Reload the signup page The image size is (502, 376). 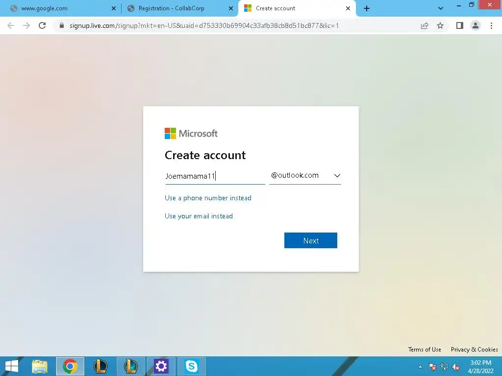(42, 25)
